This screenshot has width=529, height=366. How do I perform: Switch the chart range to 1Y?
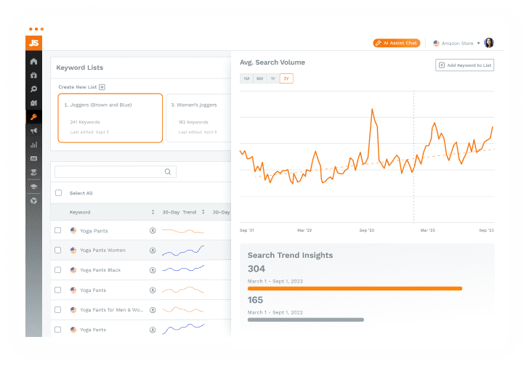coord(272,78)
